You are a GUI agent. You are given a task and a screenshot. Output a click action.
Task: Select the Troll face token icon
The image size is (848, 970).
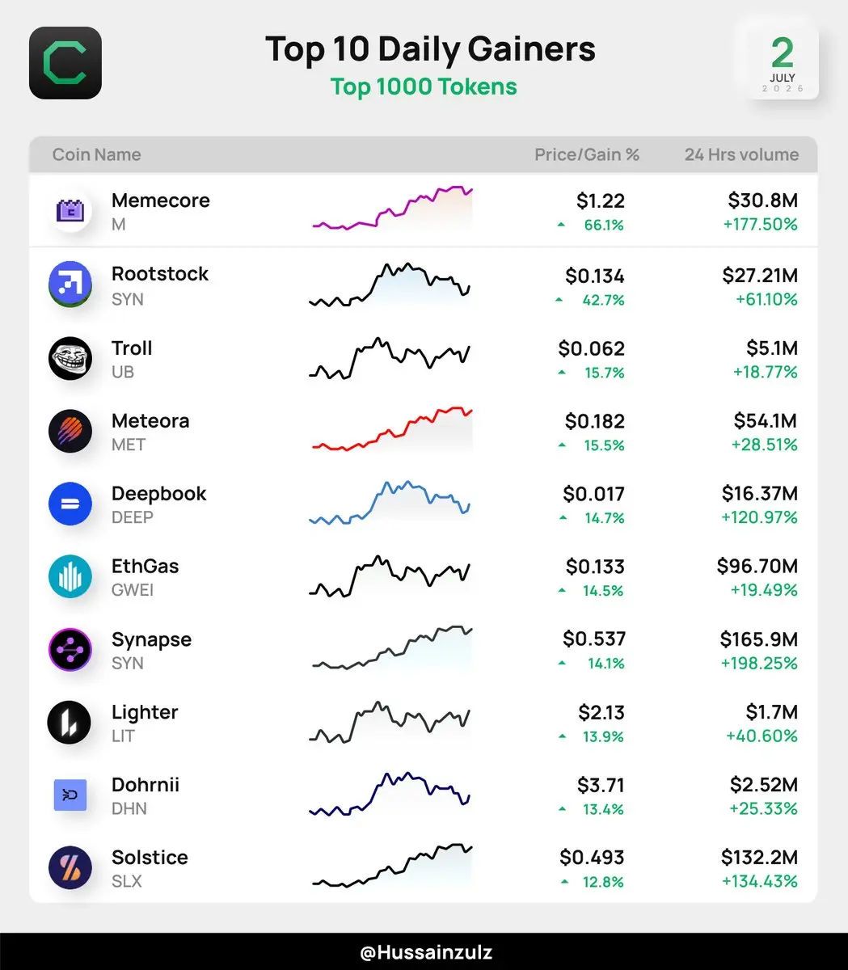click(x=70, y=358)
